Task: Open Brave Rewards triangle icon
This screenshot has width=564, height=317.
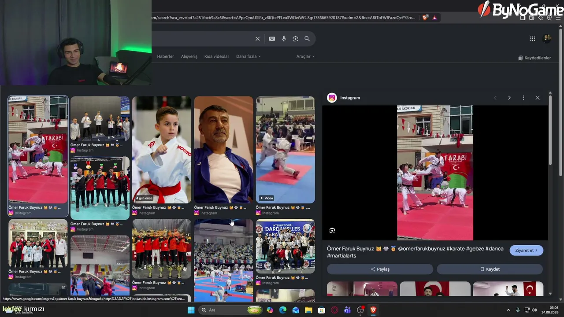Action: tap(434, 18)
